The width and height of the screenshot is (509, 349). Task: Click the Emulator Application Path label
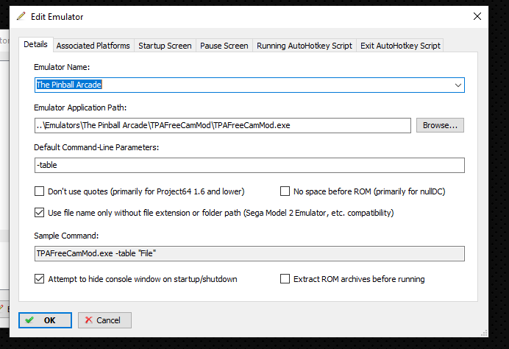[80, 107]
